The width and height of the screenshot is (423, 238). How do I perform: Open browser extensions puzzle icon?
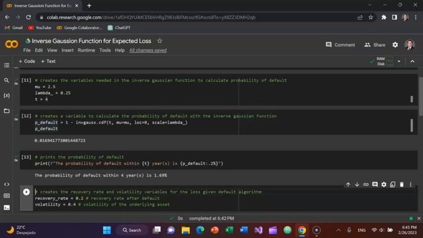[383, 17]
